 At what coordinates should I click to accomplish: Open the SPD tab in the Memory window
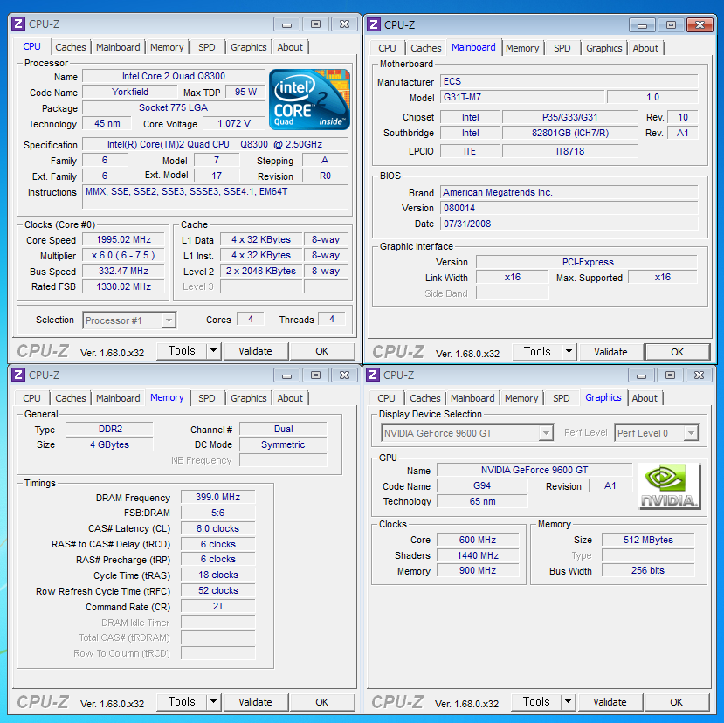pyautogui.click(x=206, y=398)
